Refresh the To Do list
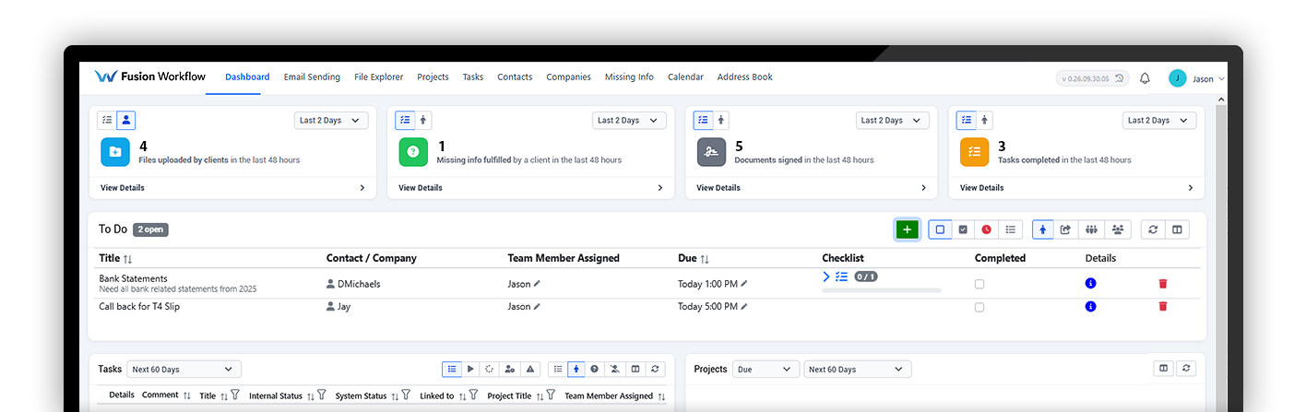The width and height of the screenshot is (1294, 412). pos(1153,230)
